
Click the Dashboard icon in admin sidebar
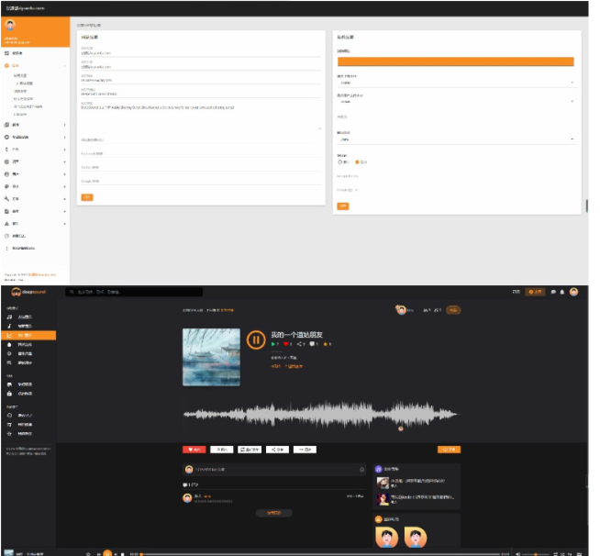(x=7, y=53)
